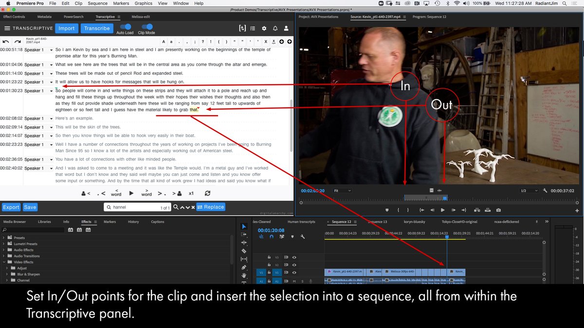Select the Razor tool
This screenshot has width=584, height=328.
tap(244, 251)
